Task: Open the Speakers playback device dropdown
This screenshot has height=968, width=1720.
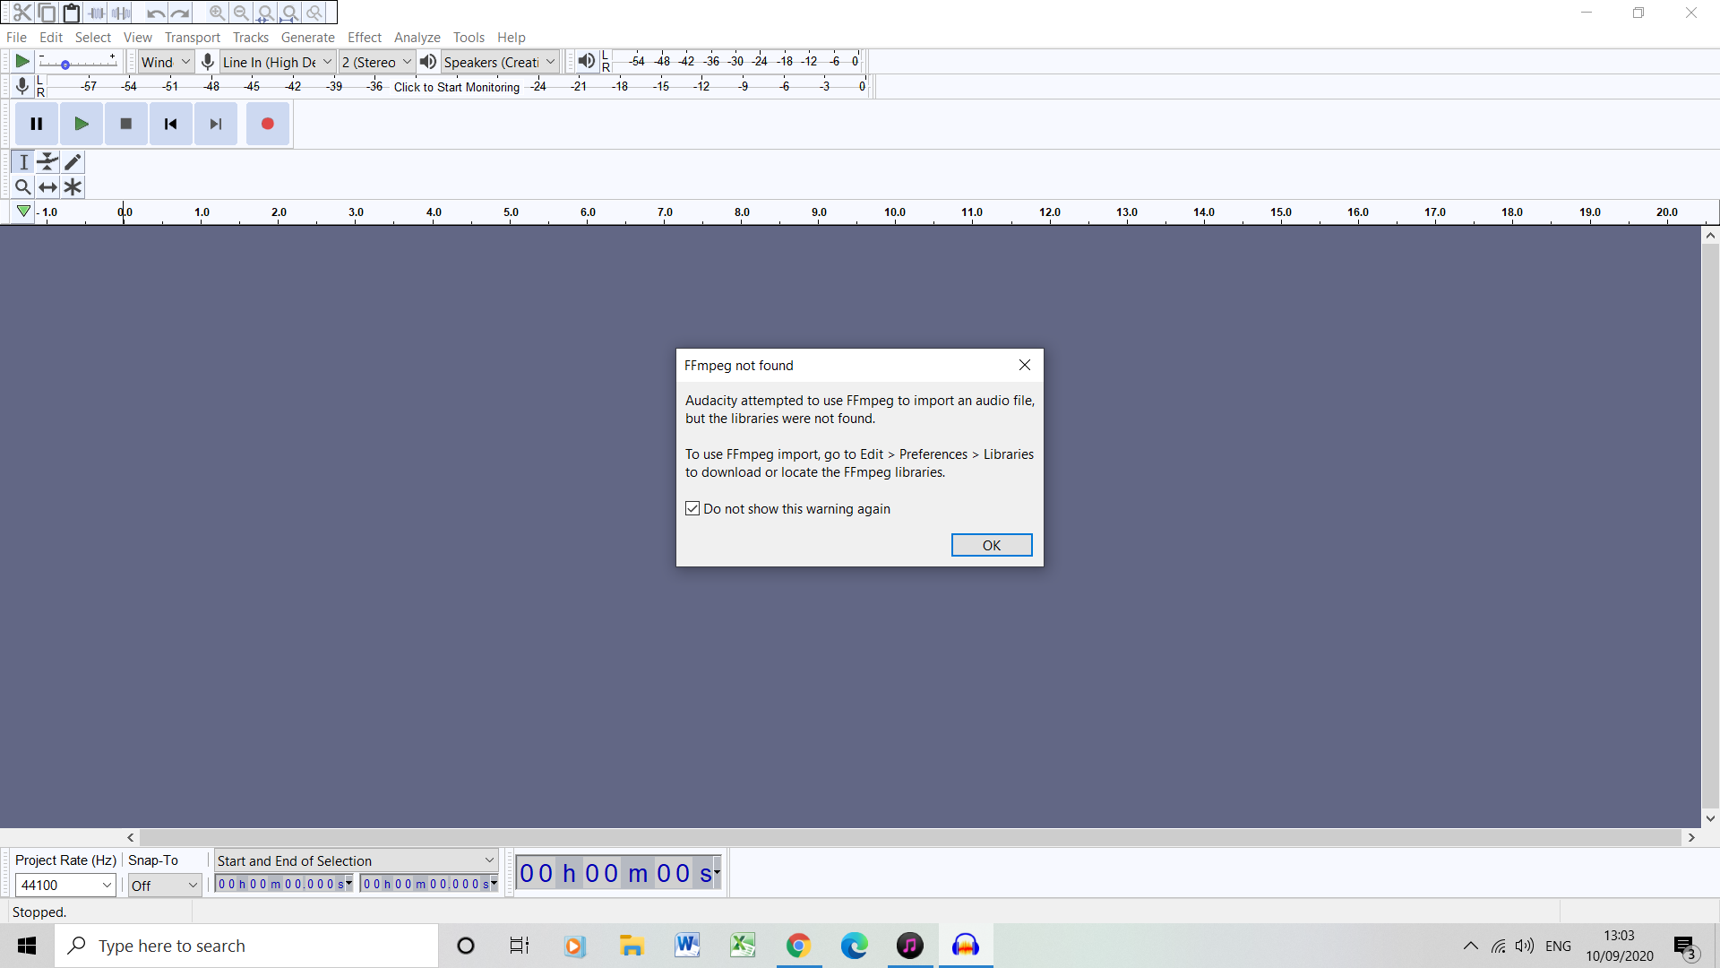Action: coord(500,62)
